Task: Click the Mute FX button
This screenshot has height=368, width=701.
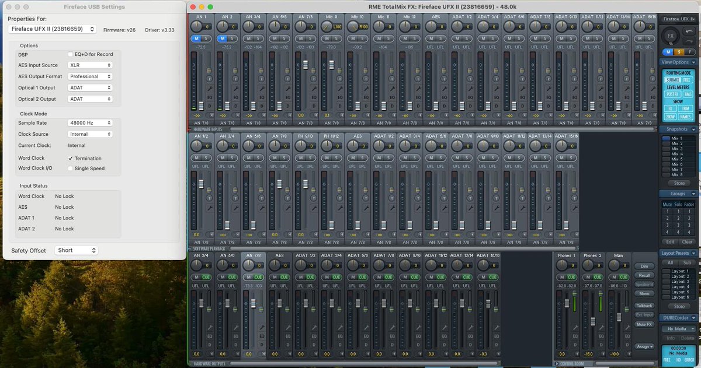Action: point(644,324)
